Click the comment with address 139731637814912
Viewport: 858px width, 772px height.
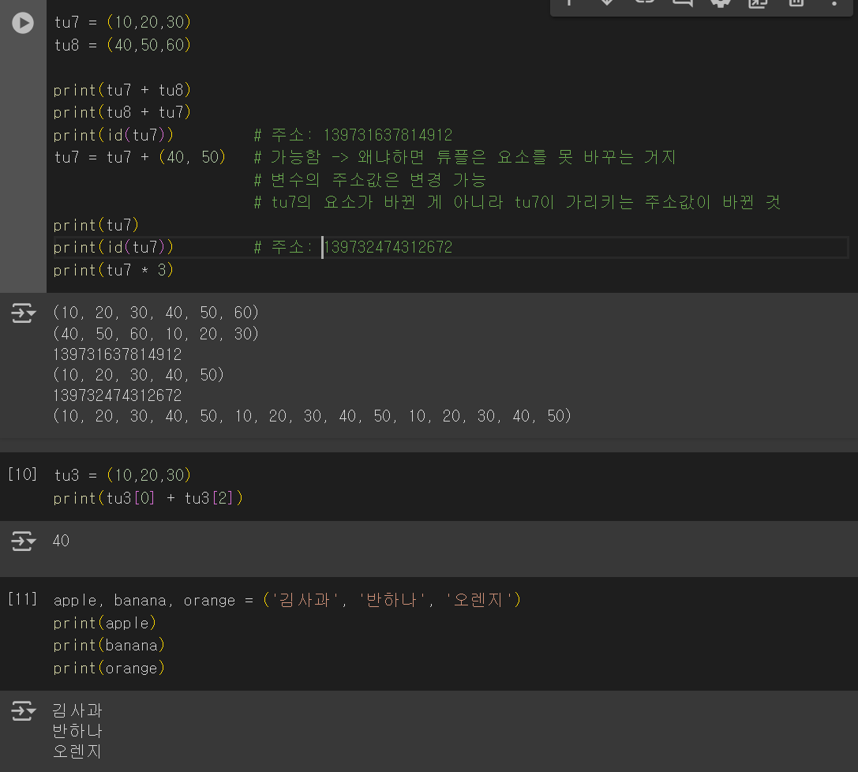pos(354,135)
